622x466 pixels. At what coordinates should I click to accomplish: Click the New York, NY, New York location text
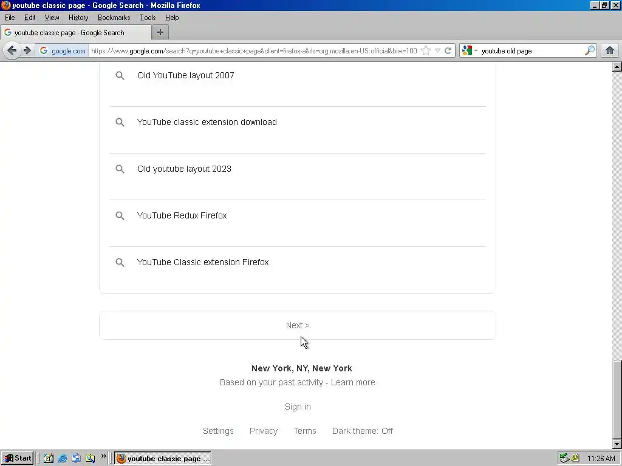click(301, 368)
